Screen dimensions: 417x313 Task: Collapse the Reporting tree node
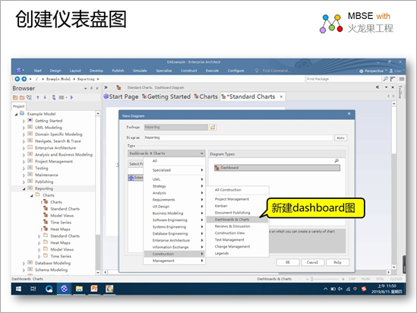click(24, 189)
